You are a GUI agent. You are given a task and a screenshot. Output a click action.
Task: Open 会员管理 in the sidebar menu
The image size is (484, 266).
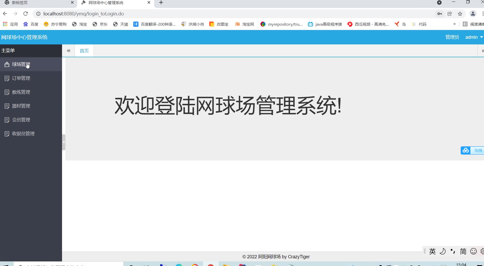(x=31, y=120)
